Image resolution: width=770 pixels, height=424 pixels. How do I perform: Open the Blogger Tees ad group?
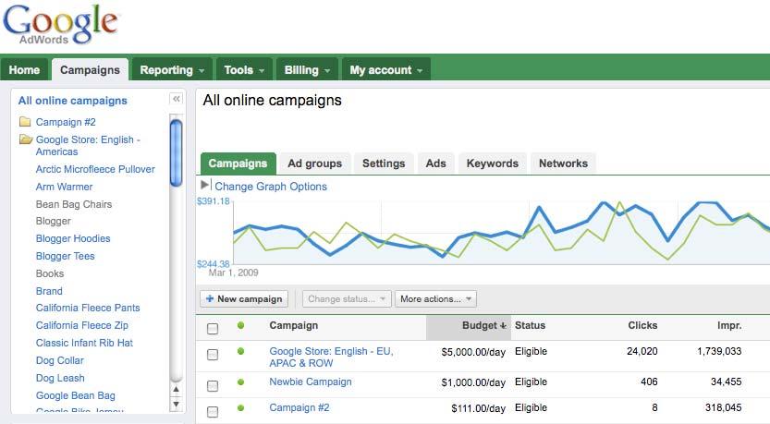[66, 256]
